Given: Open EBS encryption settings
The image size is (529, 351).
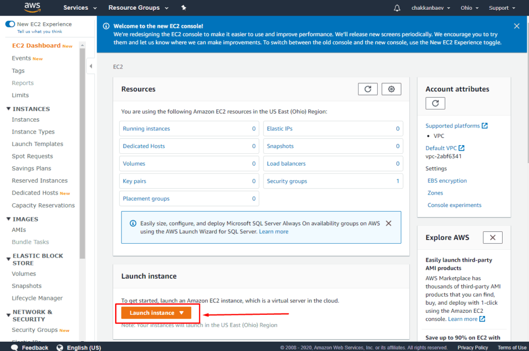Looking at the screenshot, I should (x=447, y=181).
